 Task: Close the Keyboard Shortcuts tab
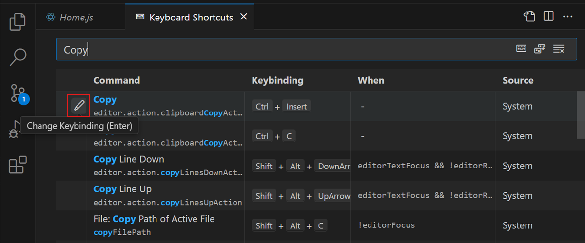click(244, 17)
